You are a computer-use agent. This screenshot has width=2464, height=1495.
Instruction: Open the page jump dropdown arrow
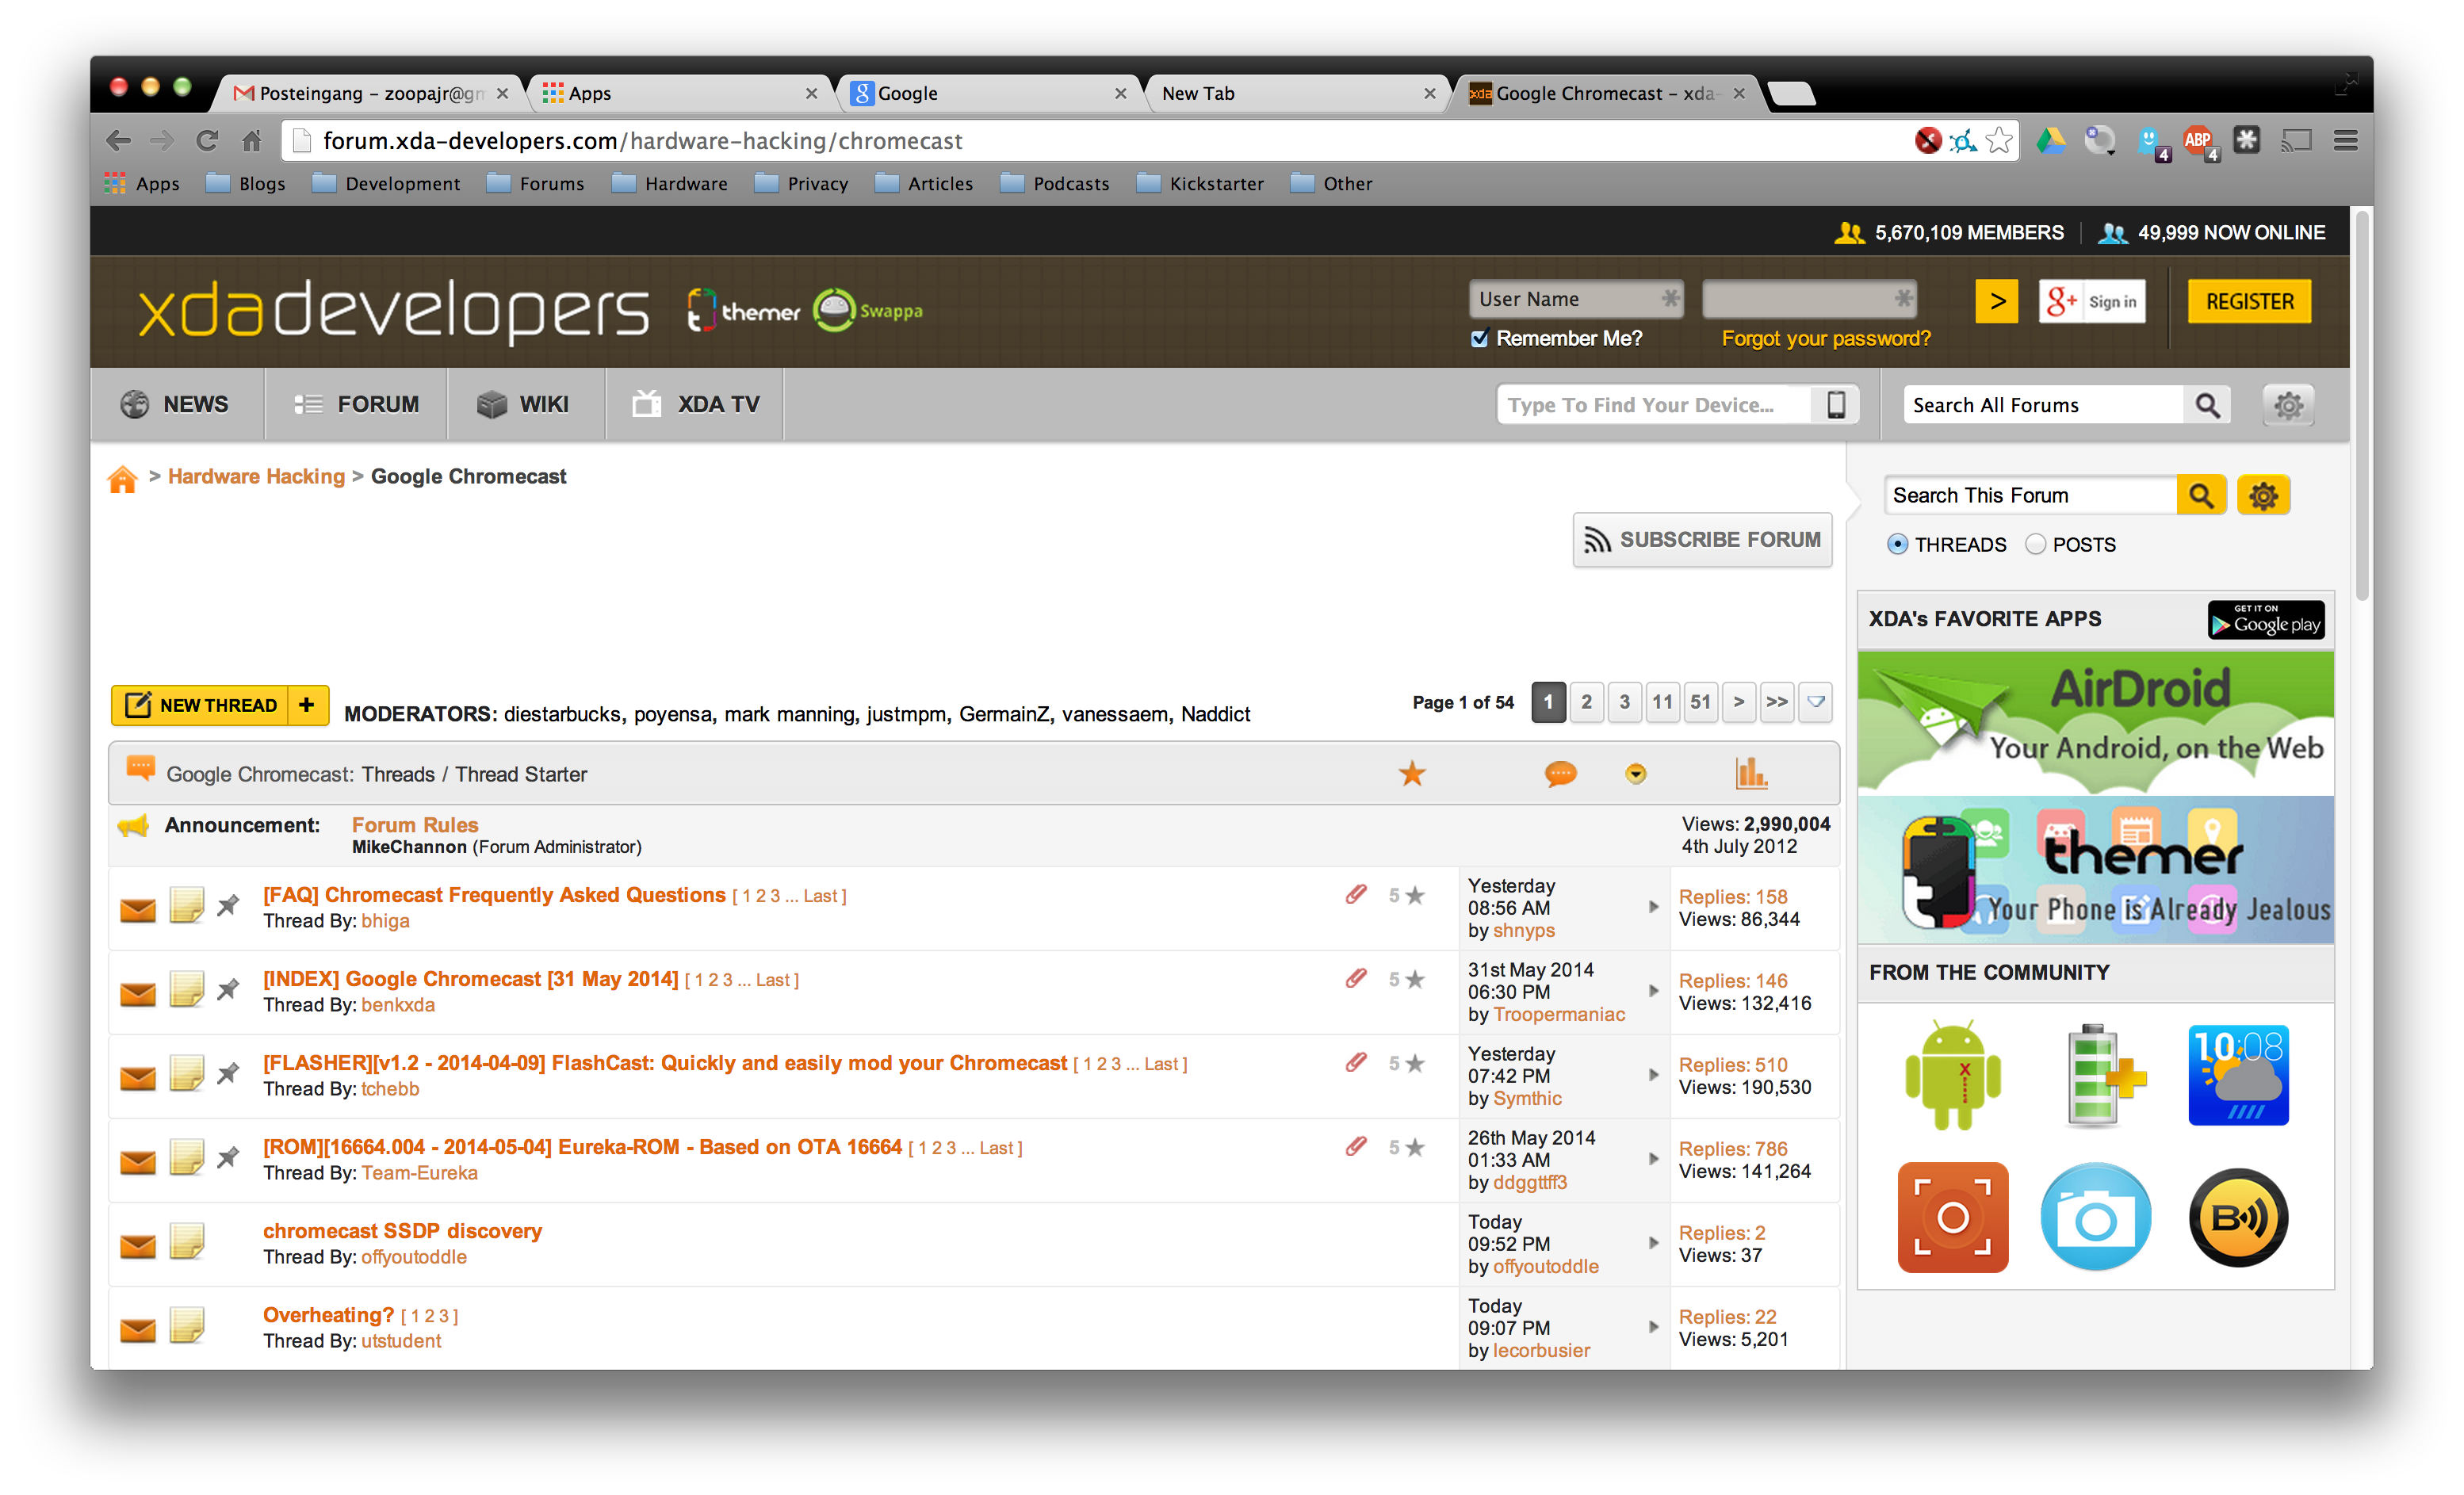coord(1816,702)
